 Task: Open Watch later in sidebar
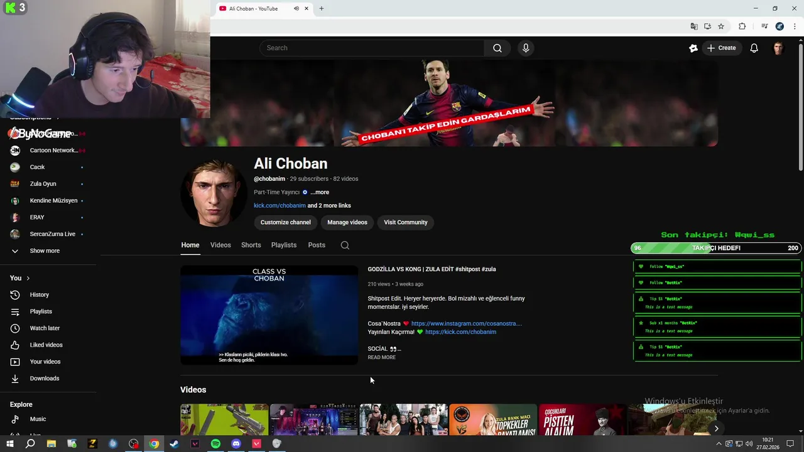pos(45,328)
